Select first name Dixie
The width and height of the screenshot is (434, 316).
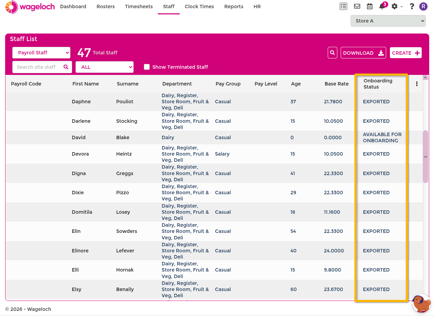click(x=78, y=193)
